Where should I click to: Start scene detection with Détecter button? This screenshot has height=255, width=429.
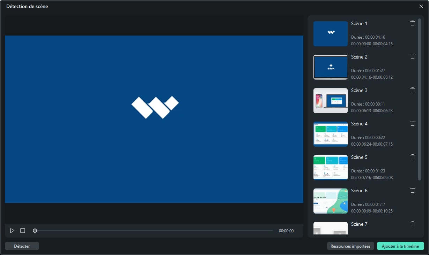coord(22,246)
